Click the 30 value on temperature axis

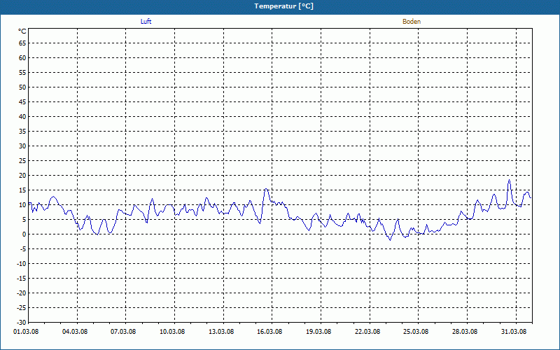click(x=22, y=146)
